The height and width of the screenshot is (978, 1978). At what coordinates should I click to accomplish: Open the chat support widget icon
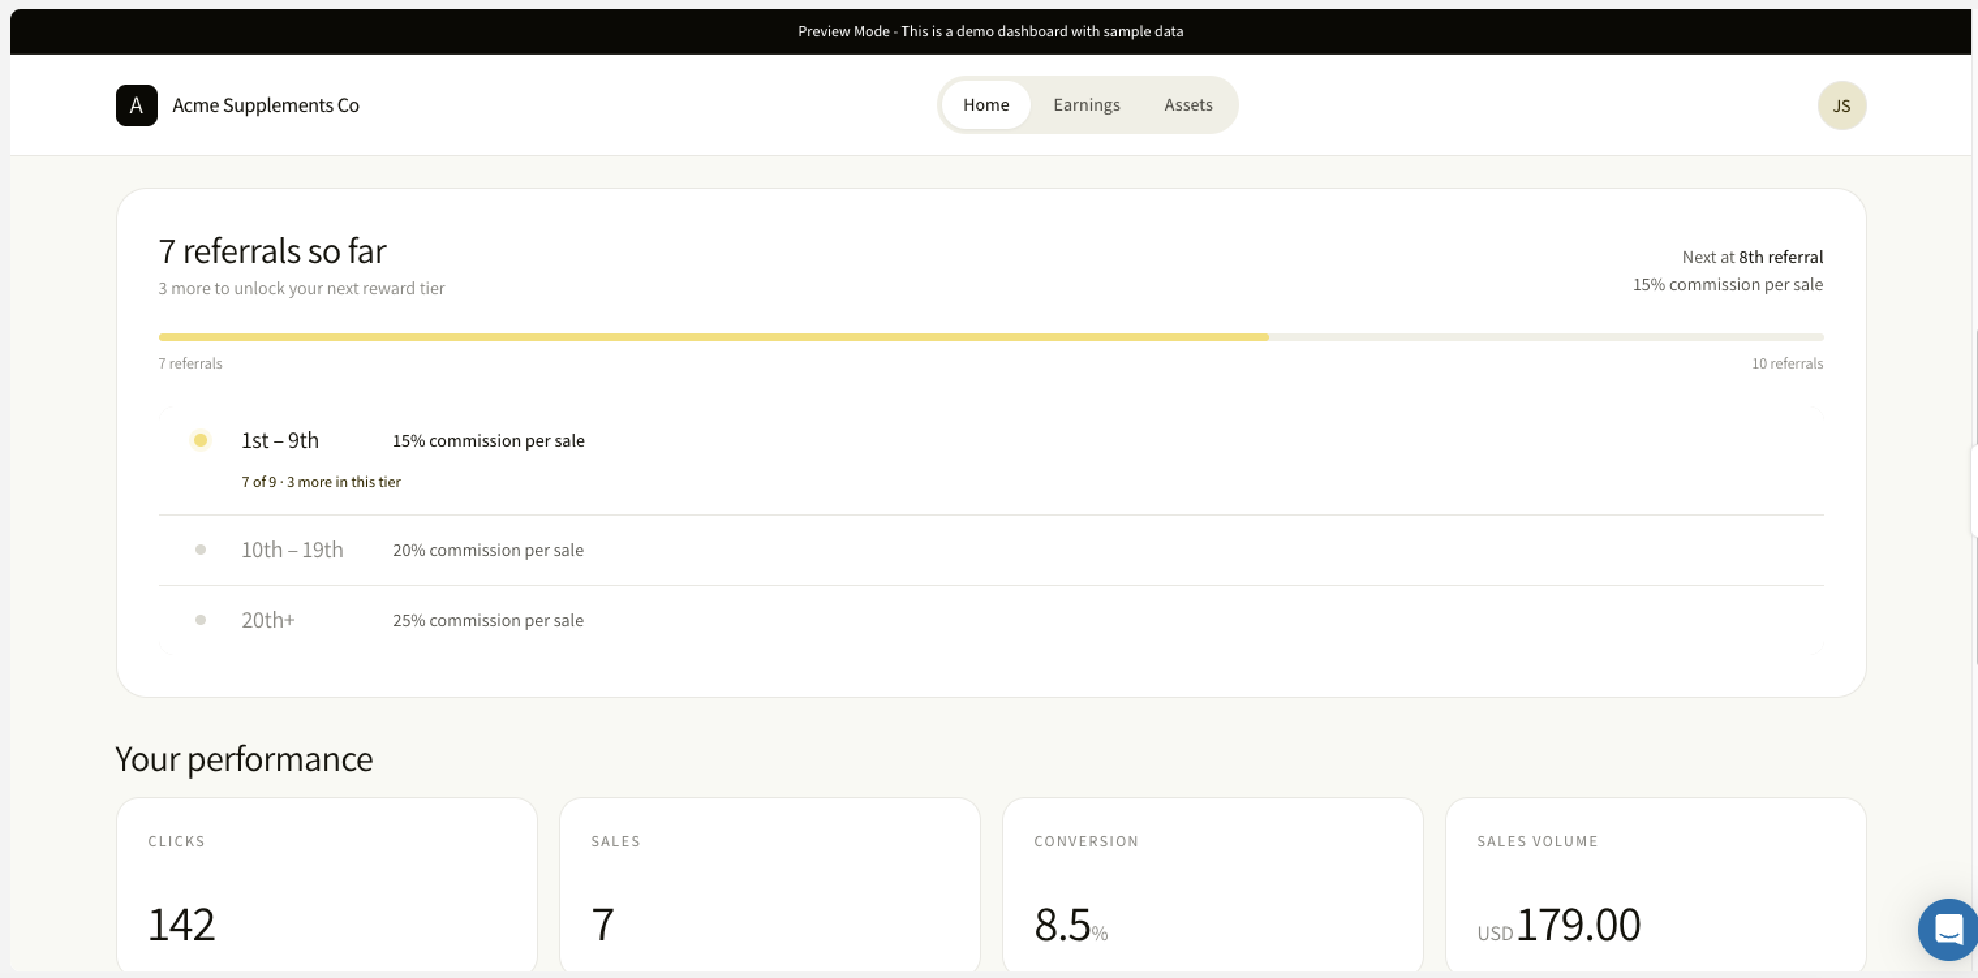coord(1947,929)
